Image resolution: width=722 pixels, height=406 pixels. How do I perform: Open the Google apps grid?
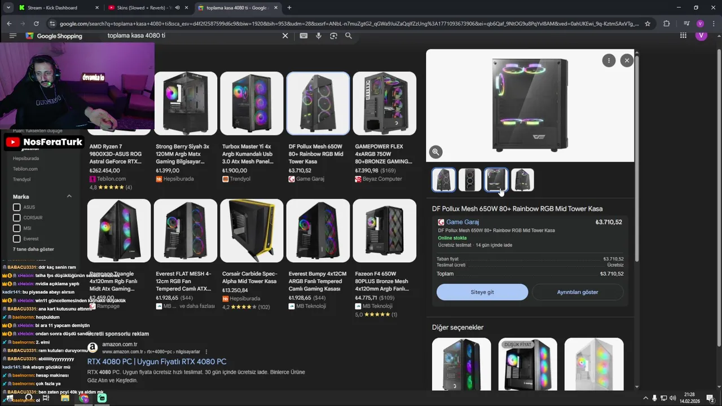pos(683,36)
